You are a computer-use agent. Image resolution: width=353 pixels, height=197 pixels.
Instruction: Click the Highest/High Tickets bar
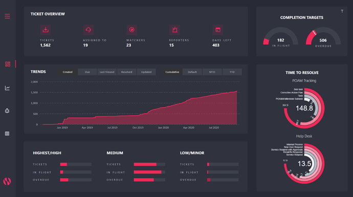pyautogui.click(x=76, y=164)
